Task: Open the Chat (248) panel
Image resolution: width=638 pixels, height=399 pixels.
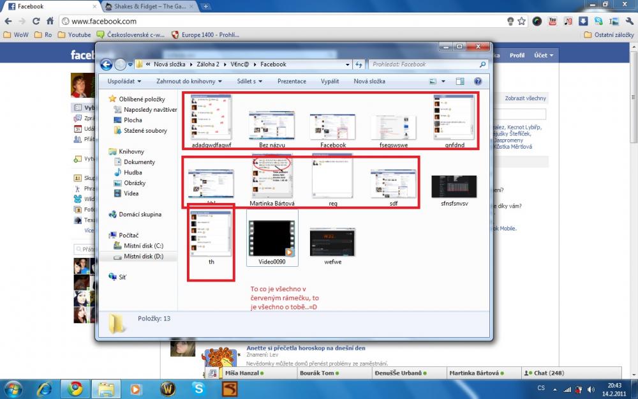Action: click(x=571, y=373)
